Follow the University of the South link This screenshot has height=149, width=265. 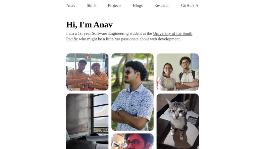click(173, 33)
